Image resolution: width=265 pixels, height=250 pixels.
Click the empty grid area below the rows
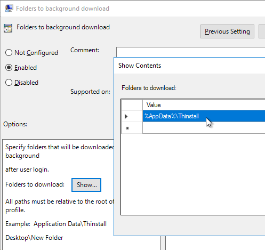pyautogui.click(x=193, y=174)
